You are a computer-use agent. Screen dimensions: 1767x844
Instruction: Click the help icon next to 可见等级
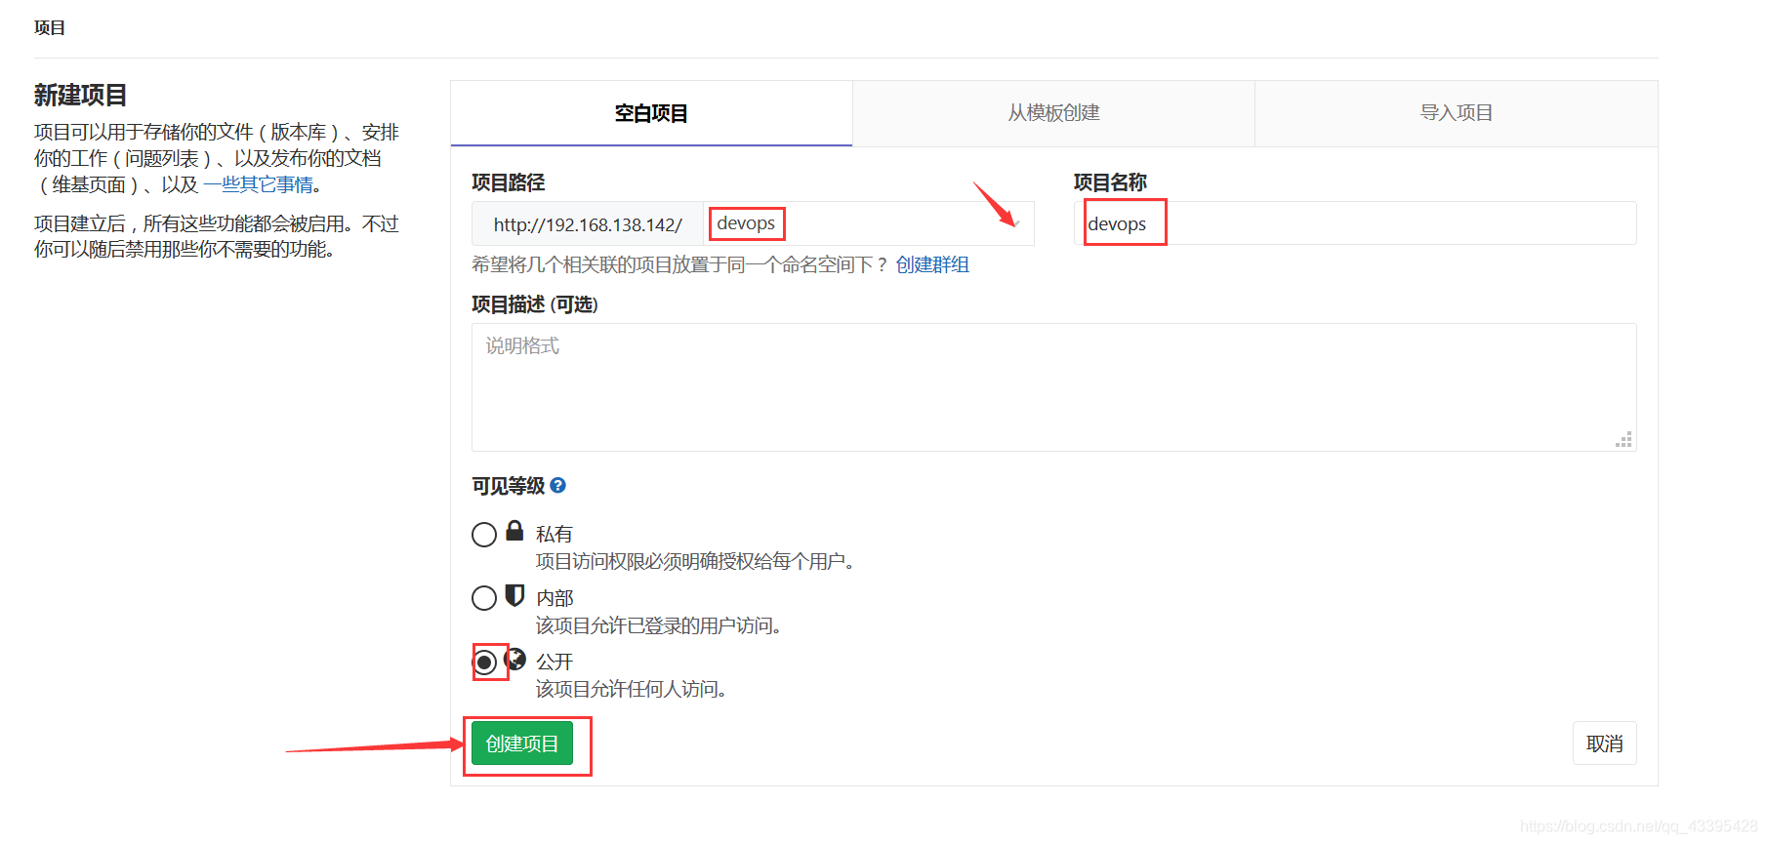coord(558,485)
